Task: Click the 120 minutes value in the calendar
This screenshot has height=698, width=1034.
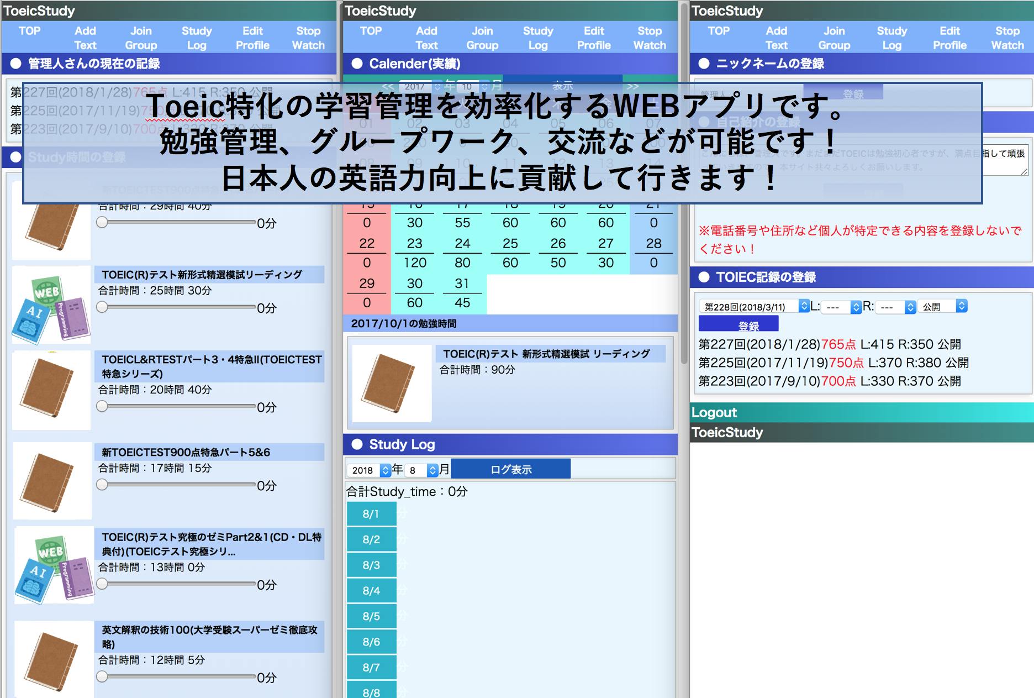Action: tap(415, 263)
